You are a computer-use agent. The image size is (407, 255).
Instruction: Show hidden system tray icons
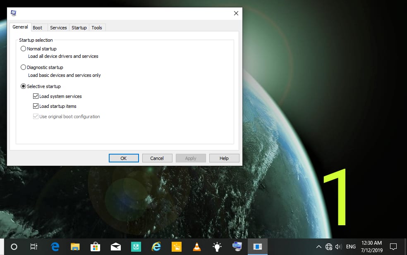pyautogui.click(x=319, y=247)
